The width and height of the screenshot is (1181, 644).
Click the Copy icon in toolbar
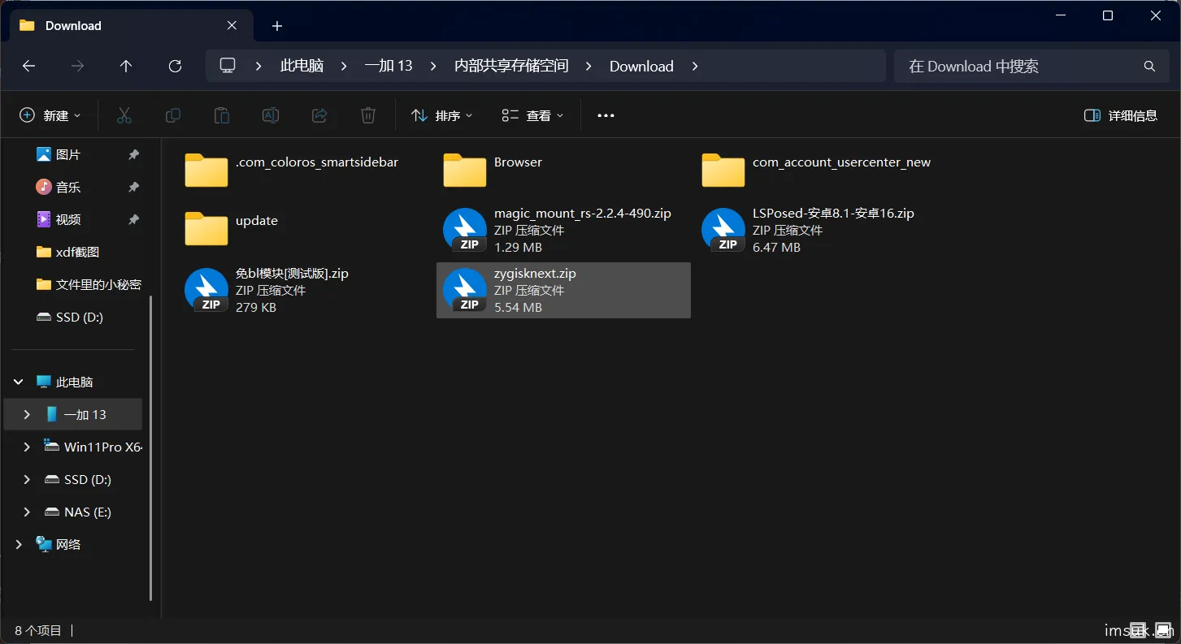coord(172,115)
